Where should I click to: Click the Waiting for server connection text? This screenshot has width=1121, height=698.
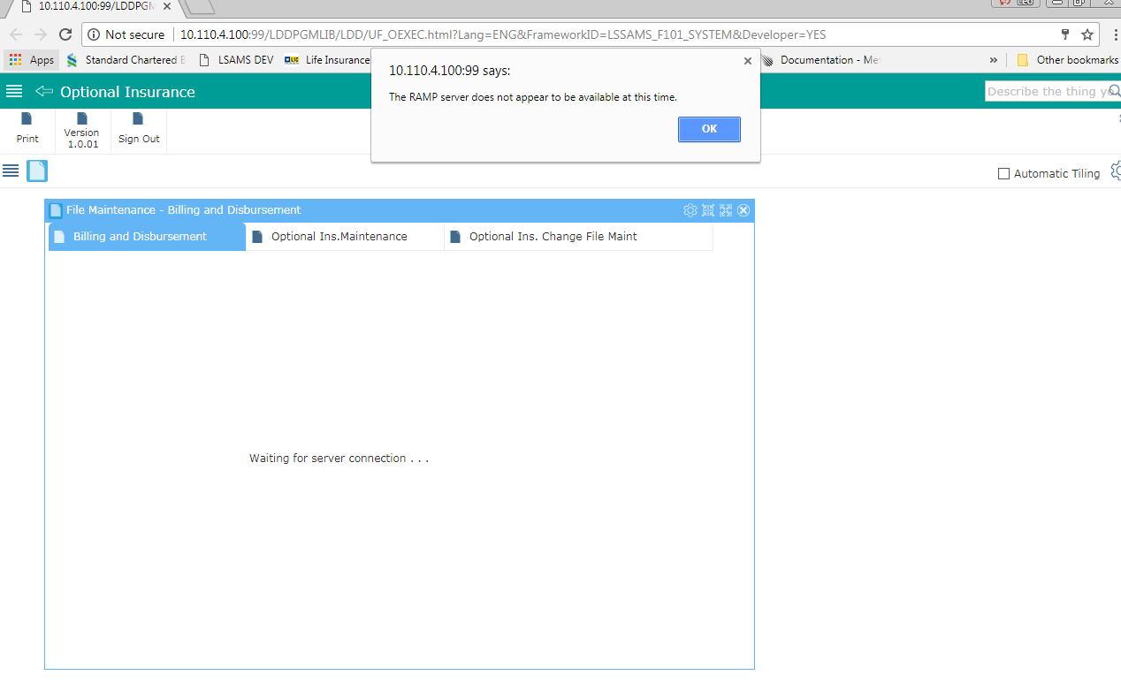point(339,459)
